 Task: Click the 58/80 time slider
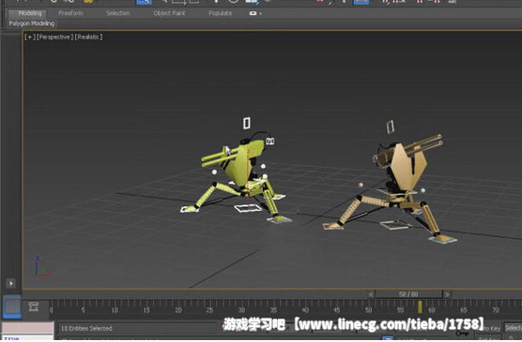coord(408,294)
